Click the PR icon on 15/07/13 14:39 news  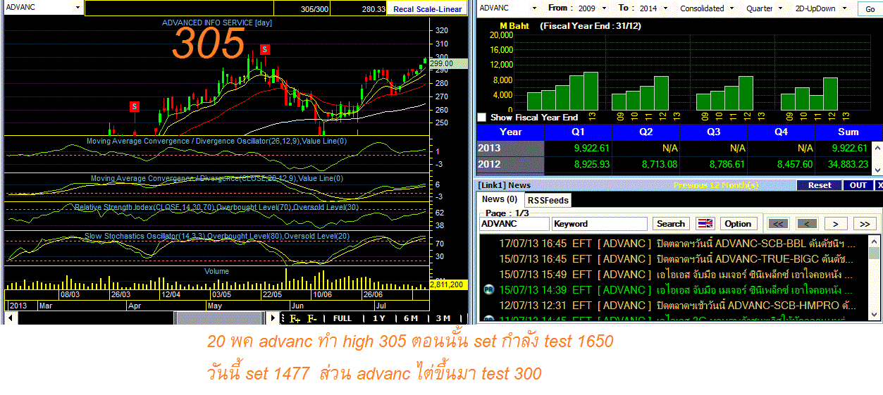click(488, 289)
